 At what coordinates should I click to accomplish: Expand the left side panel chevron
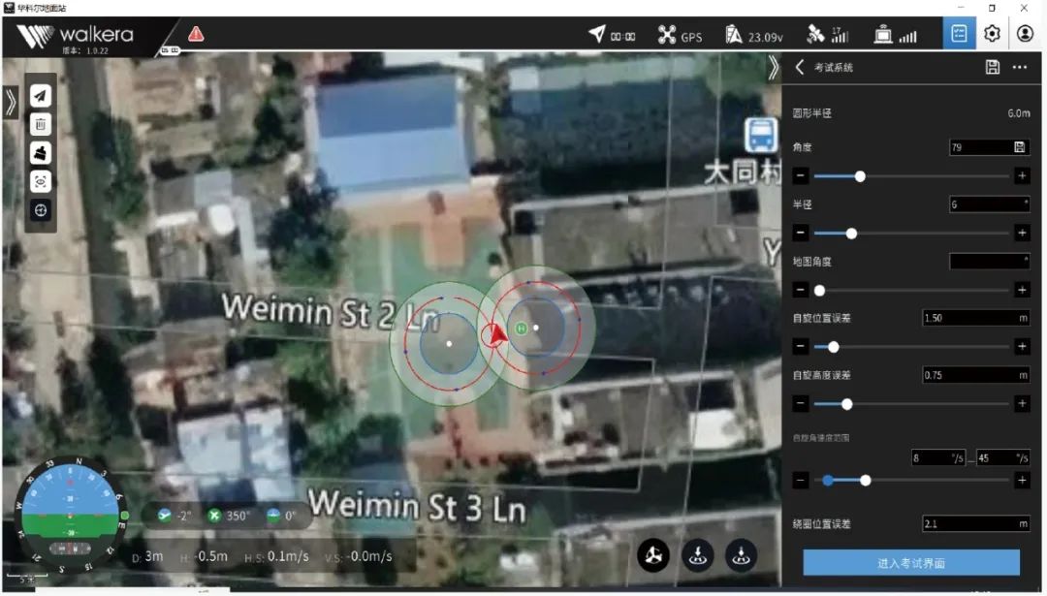click(x=11, y=102)
